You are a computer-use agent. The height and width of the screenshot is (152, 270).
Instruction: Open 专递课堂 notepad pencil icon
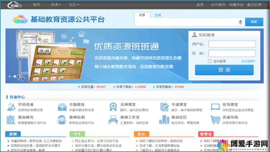[x=164, y=107]
